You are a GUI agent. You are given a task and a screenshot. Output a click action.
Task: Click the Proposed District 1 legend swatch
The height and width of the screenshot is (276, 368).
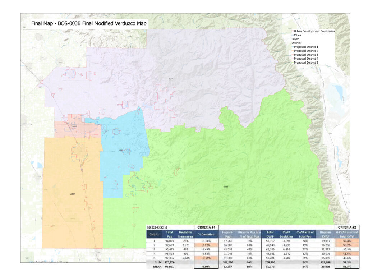[x=293, y=47]
